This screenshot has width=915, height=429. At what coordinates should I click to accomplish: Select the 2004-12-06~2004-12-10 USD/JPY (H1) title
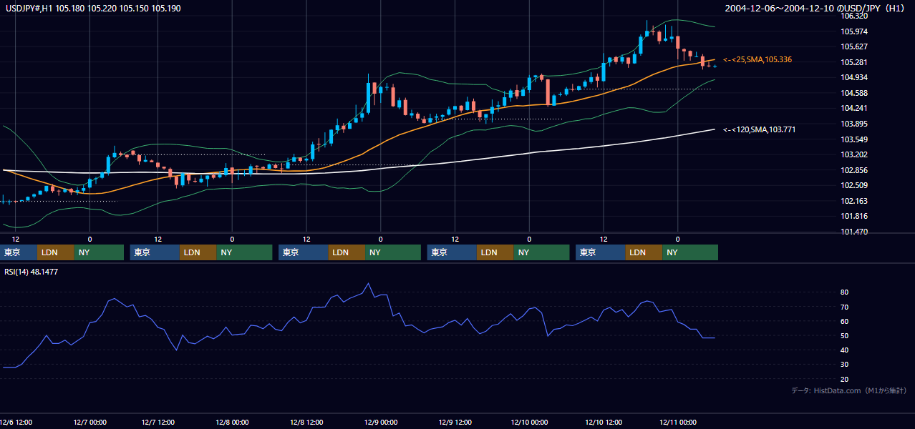816,9
